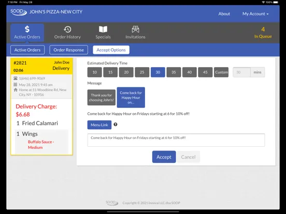Image resolution: width=286 pixels, height=214 pixels.
Task: Click the battery status icon
Action: [276, 2]
